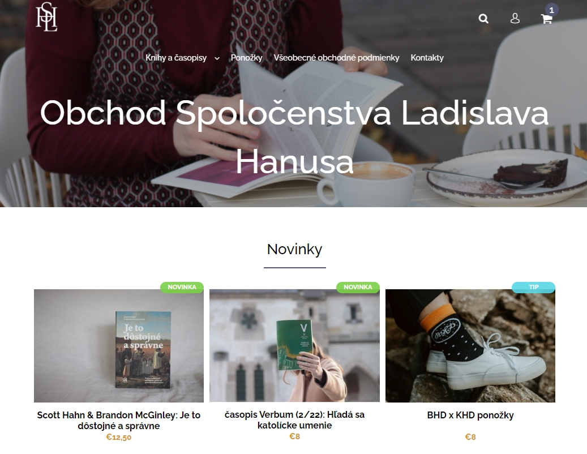
Task: Open Všeobecné obchodné podmienky page
Action: 336,58
